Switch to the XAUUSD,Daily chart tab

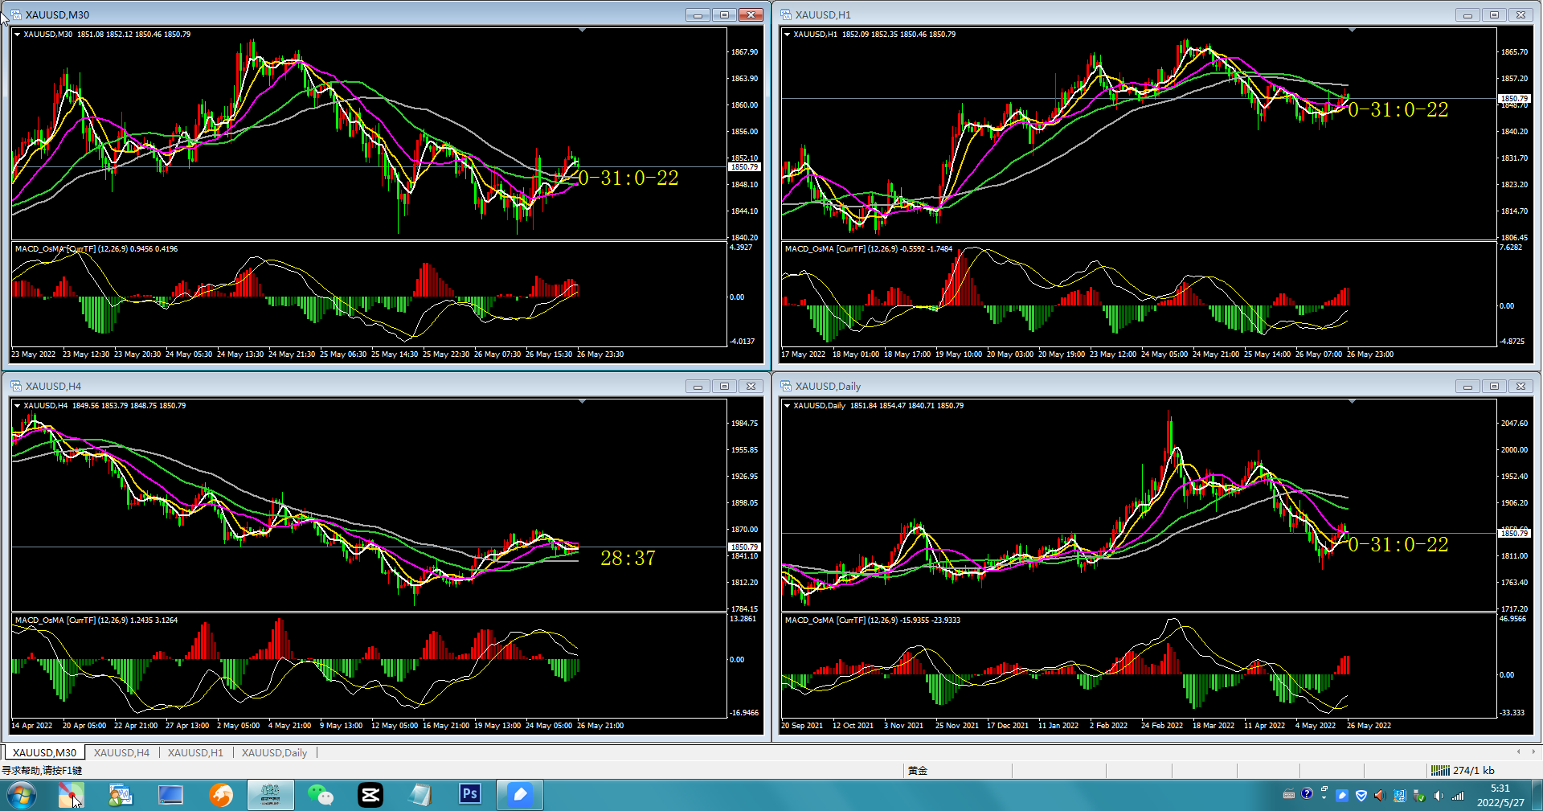274,752
